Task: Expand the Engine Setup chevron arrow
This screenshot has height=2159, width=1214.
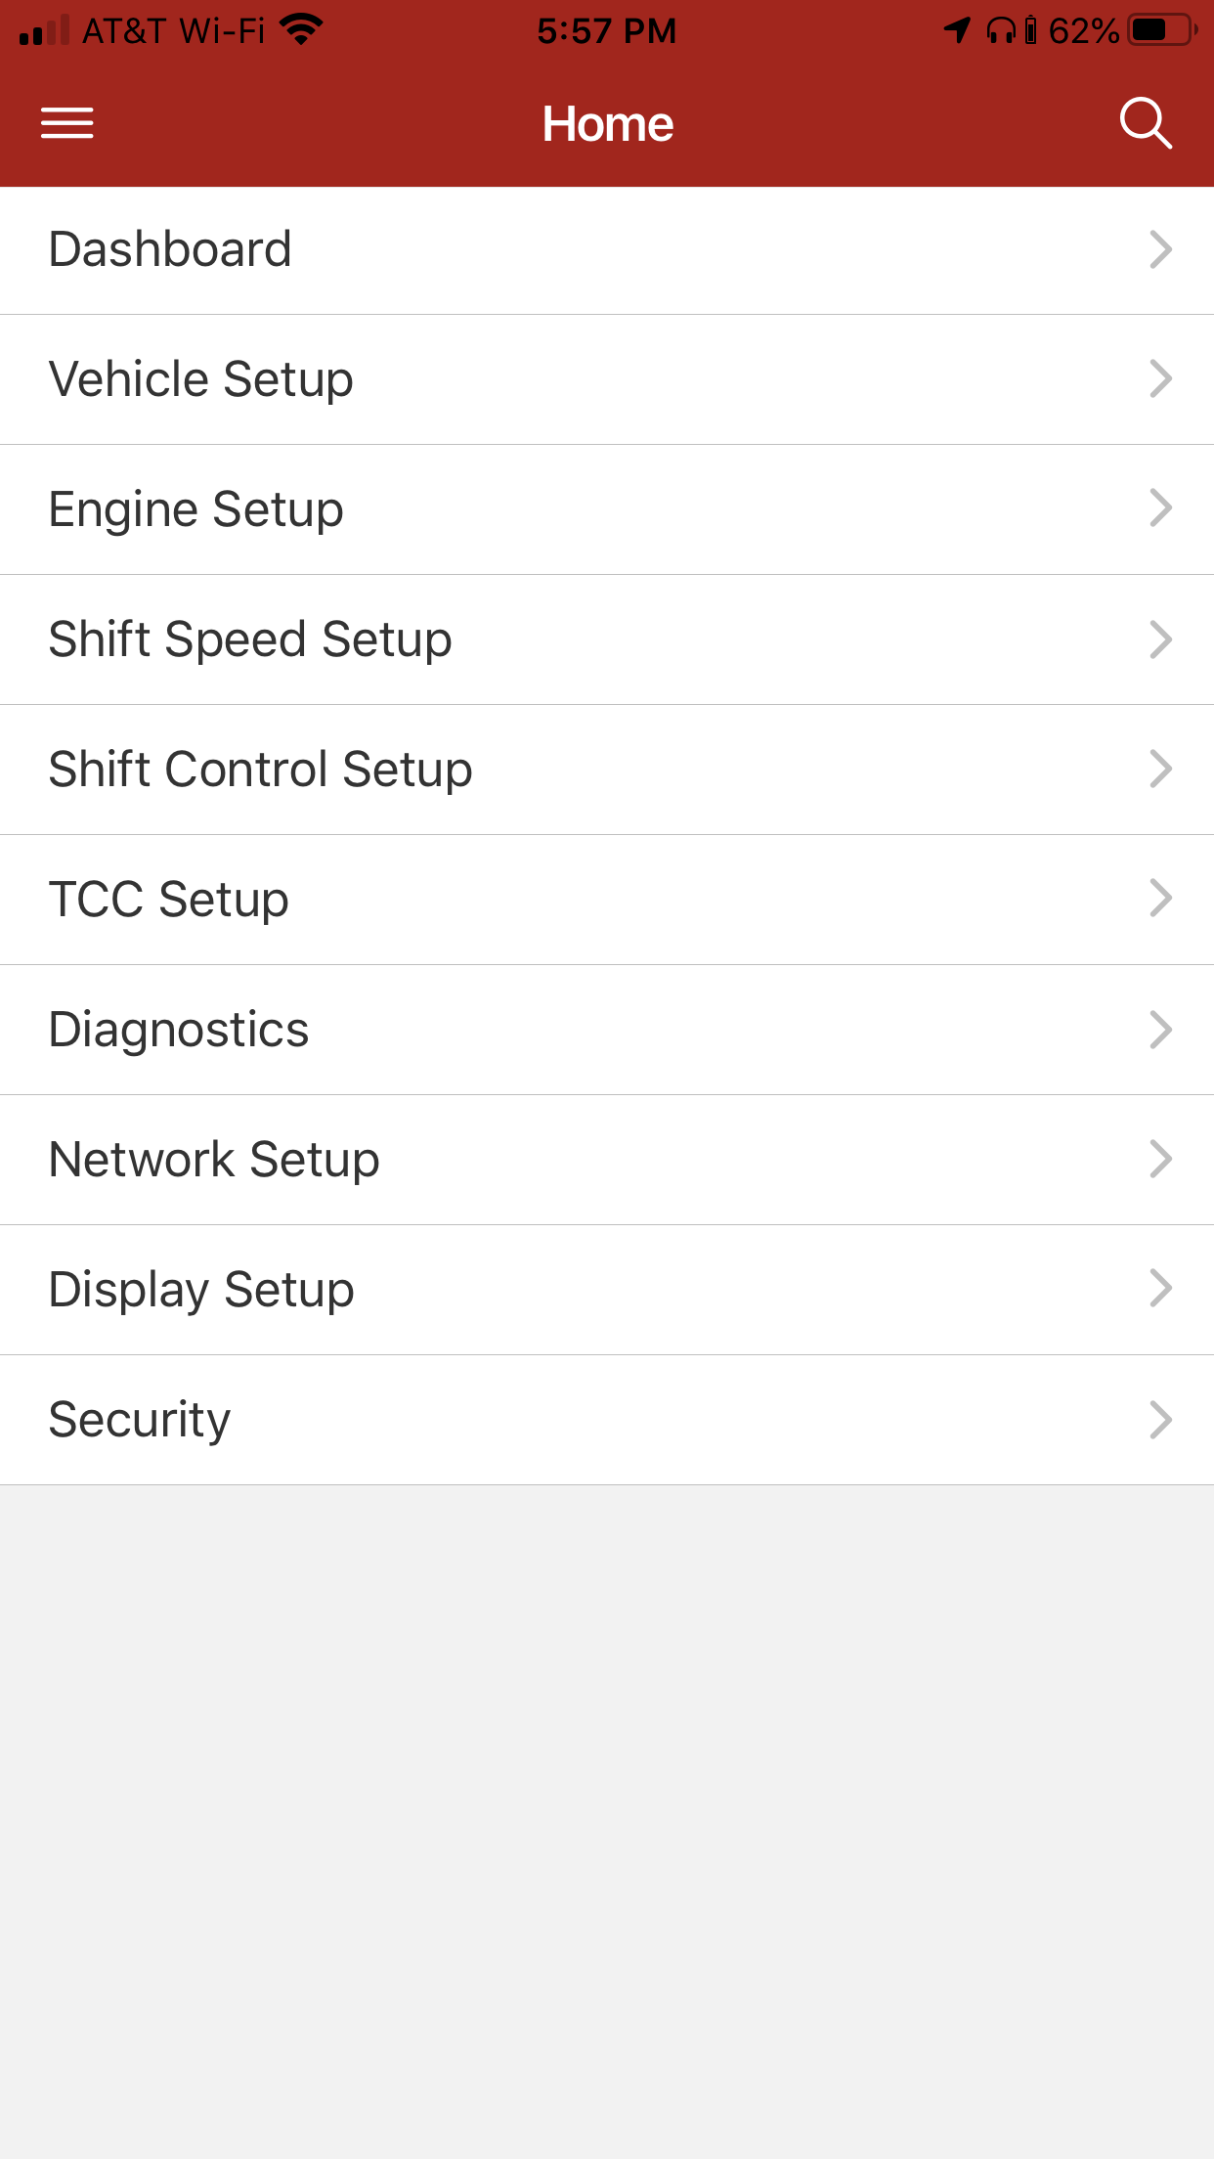Action: 1160,508
